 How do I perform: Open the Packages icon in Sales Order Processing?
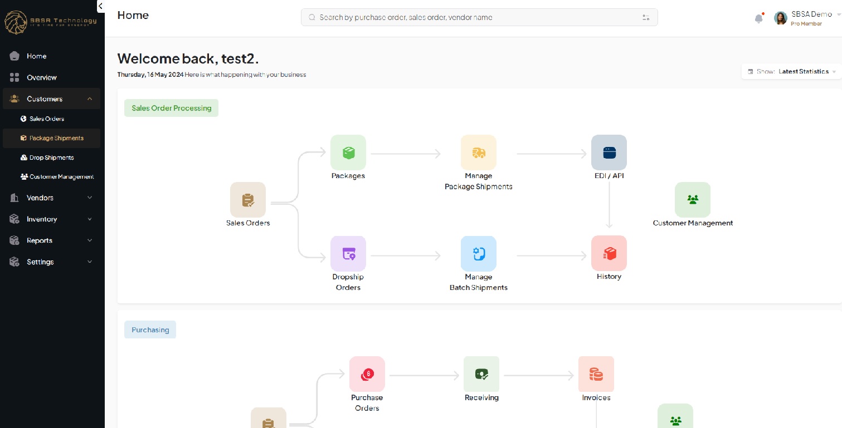tap(348, 152)
